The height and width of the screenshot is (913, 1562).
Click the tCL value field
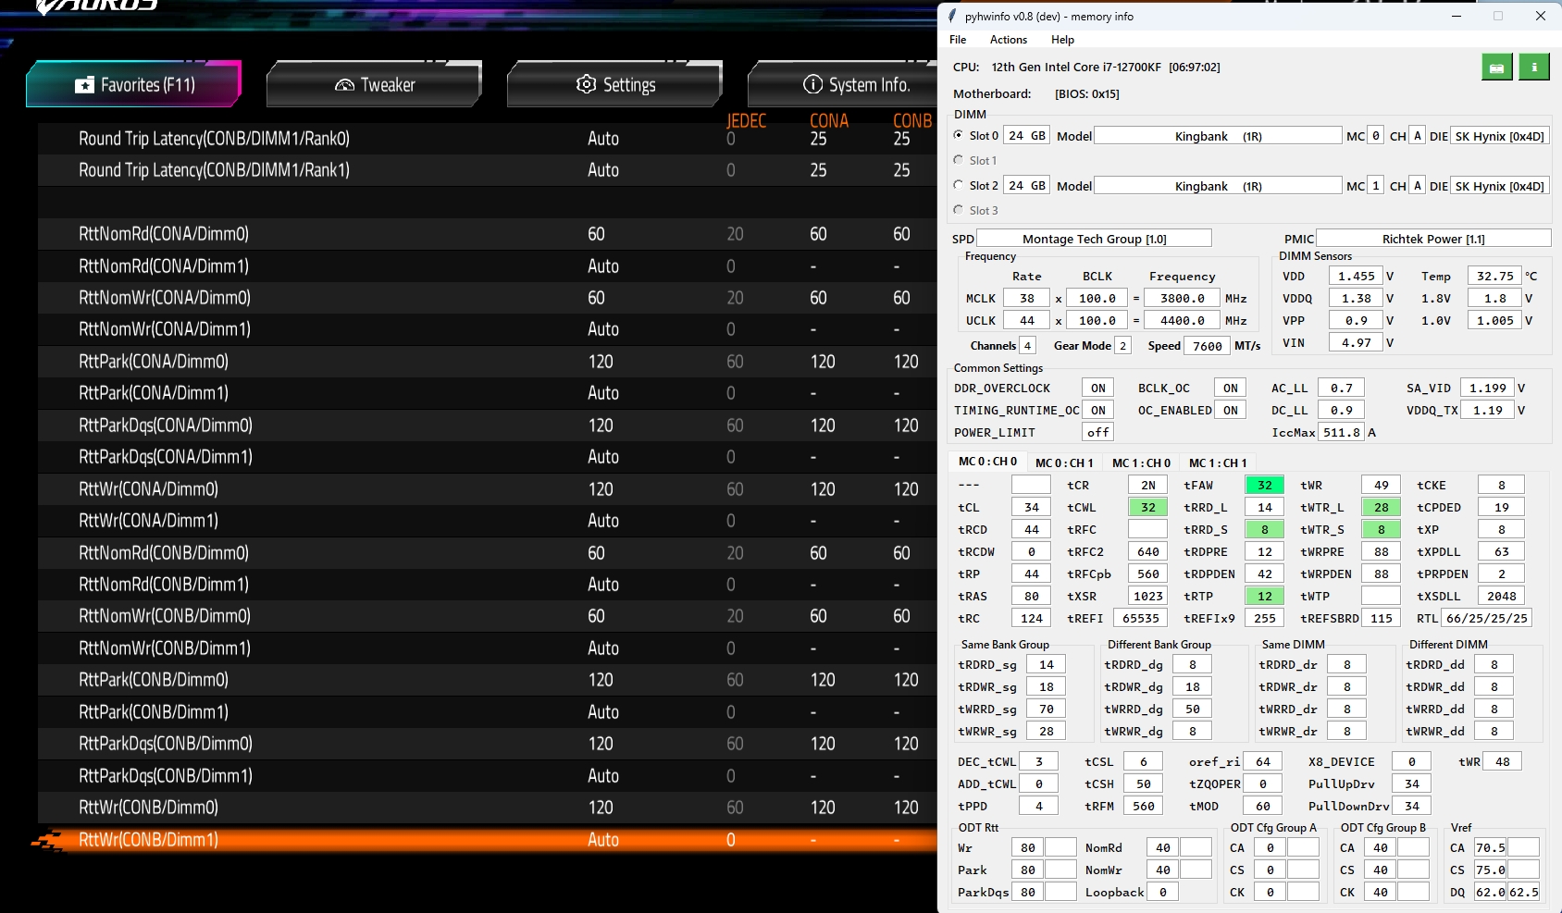pos(1031,507)
